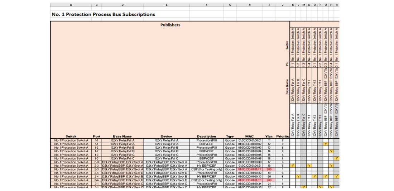Click the vertical 'Switch' row label
The image size is (394, 191).
287,46
